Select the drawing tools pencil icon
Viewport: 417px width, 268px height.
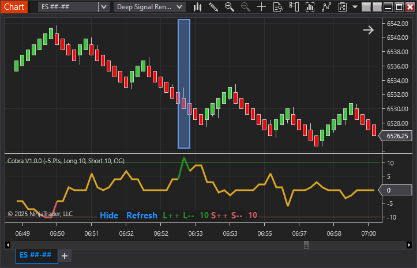tap(213, 7)
